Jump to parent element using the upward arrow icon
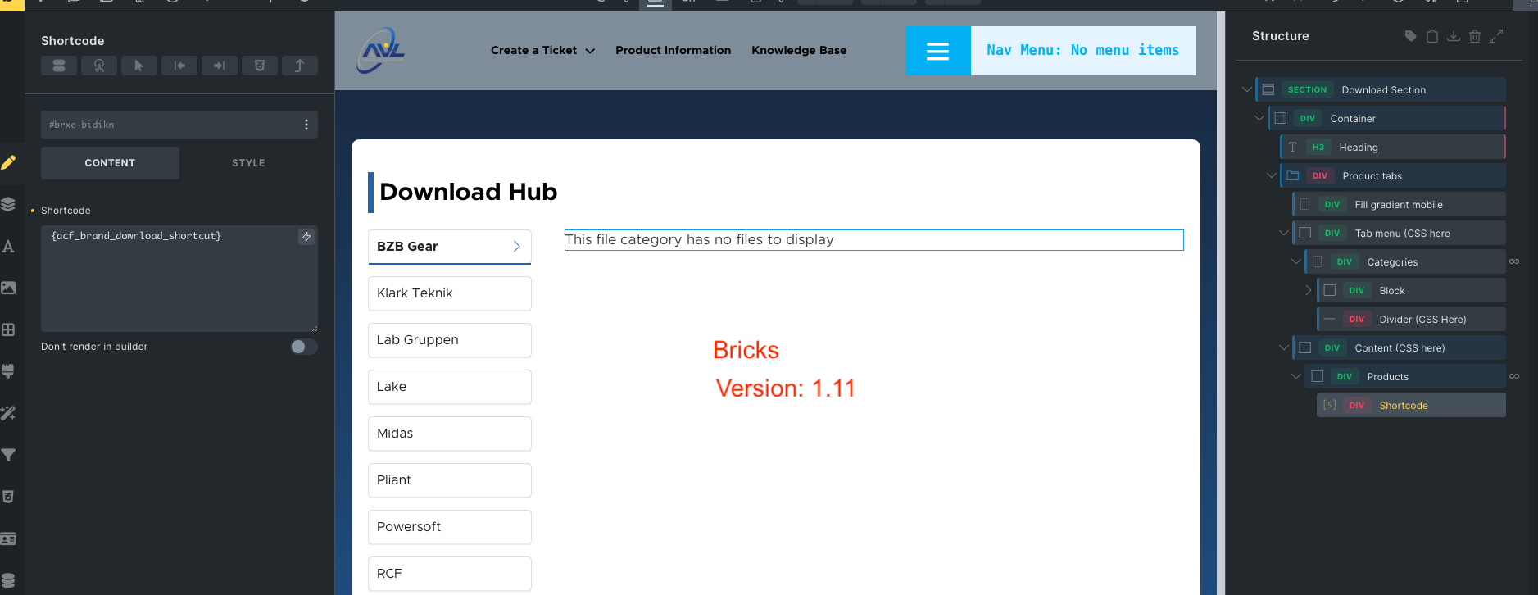 click(300, 66)
